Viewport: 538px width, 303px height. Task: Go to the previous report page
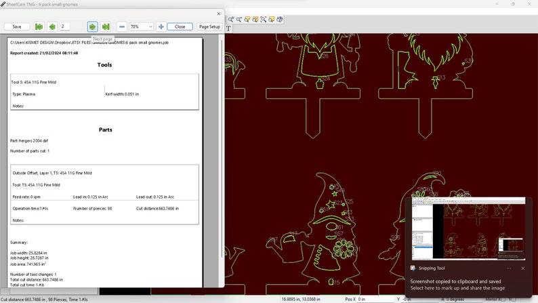point(52,26)
